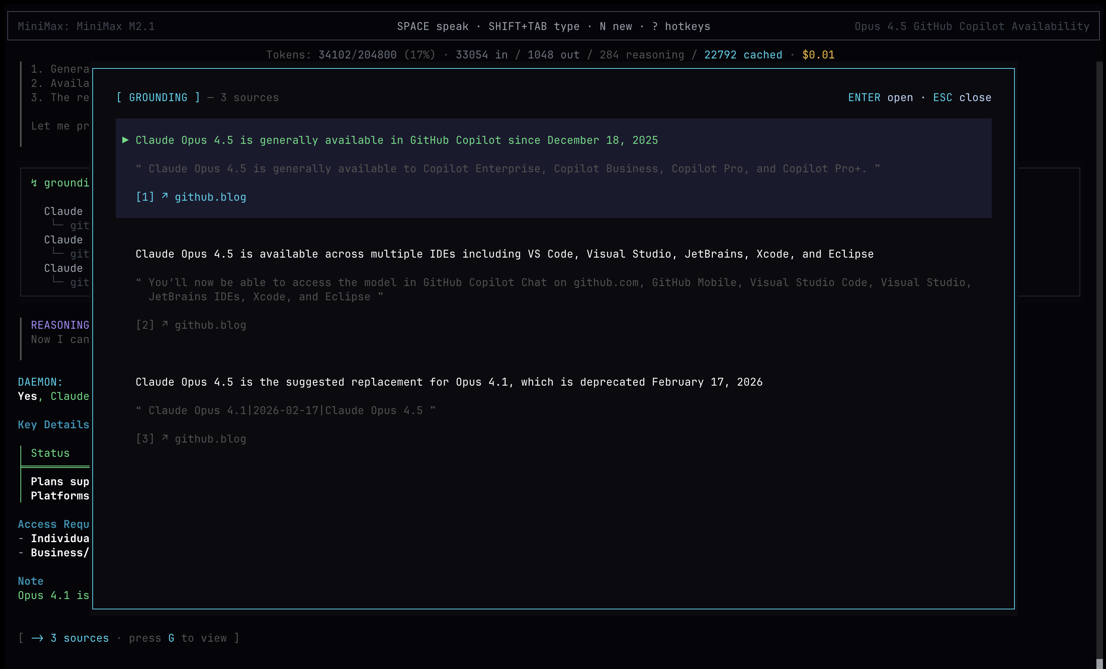Click the '33054 in' input token figure

pyautogui.click(x=481, y=55)
